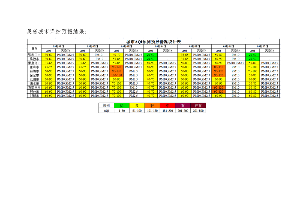Click the 石家庄市 city row label

coord(34,87)
